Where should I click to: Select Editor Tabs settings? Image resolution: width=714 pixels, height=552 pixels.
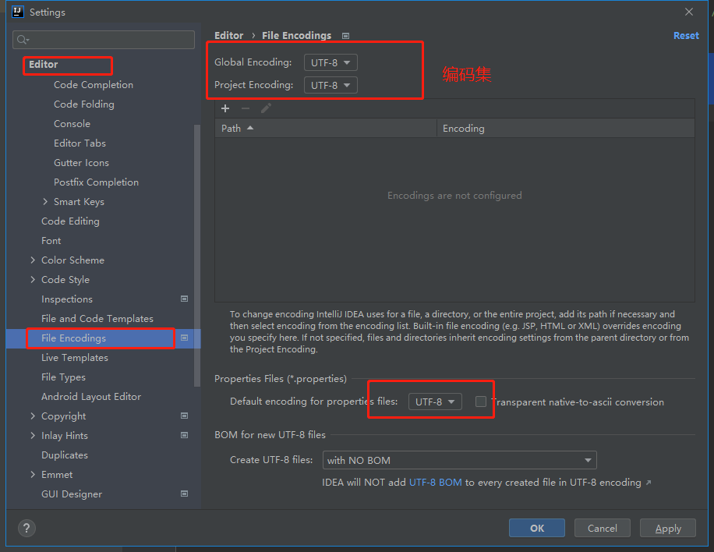click(80, 143)
